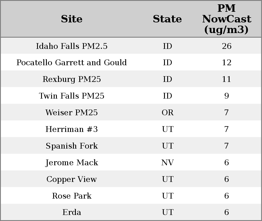Click the Rose Park site name
The width and height of the screenshot is (262, 221).
[72, 196]
